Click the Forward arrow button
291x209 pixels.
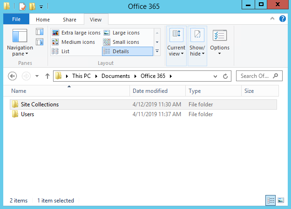26,76
